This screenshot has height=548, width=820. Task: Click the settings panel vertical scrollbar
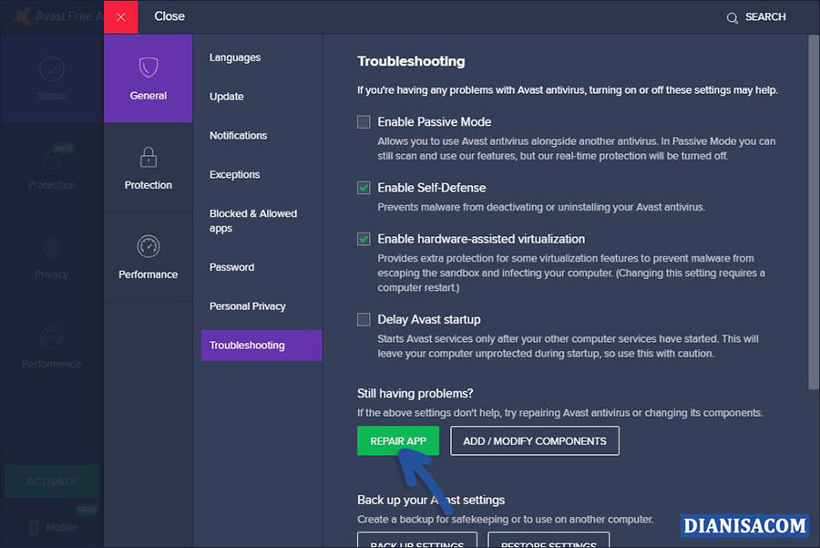(813, 210)
